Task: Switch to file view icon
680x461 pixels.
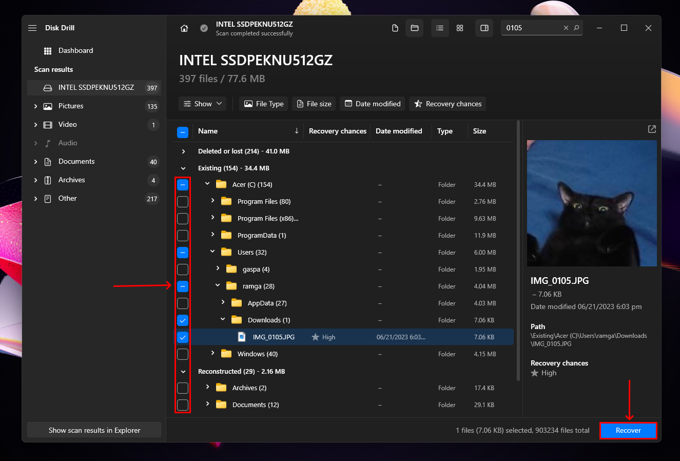Action: (395, 28)
